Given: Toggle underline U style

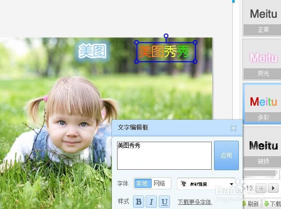Looking at the screenshot, I should (164, 202).
